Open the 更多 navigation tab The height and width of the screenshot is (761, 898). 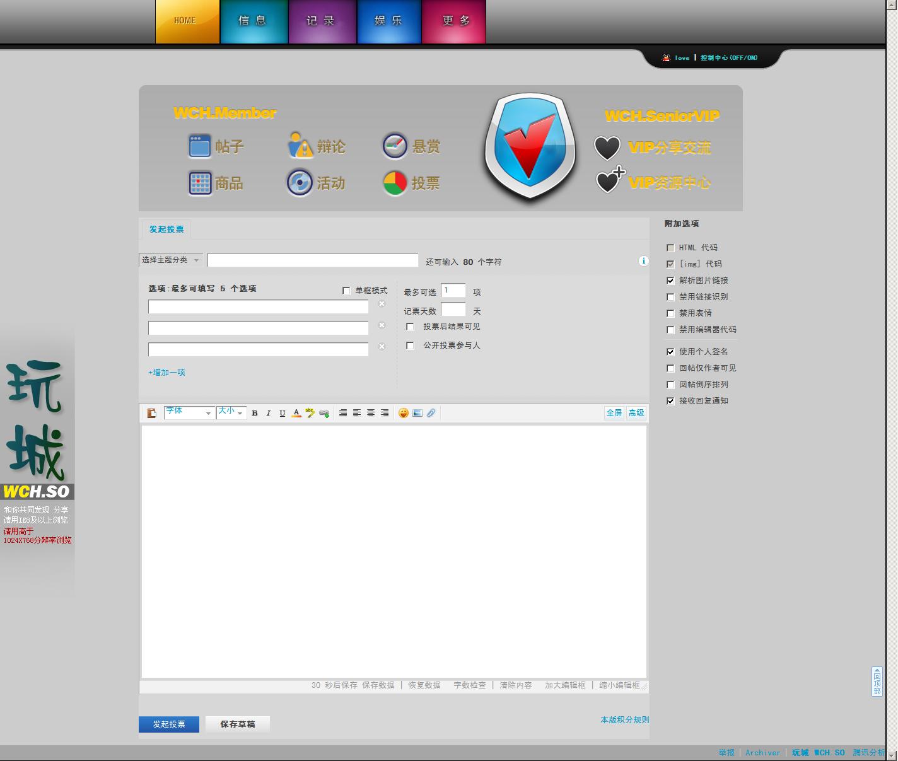point(454,21)
